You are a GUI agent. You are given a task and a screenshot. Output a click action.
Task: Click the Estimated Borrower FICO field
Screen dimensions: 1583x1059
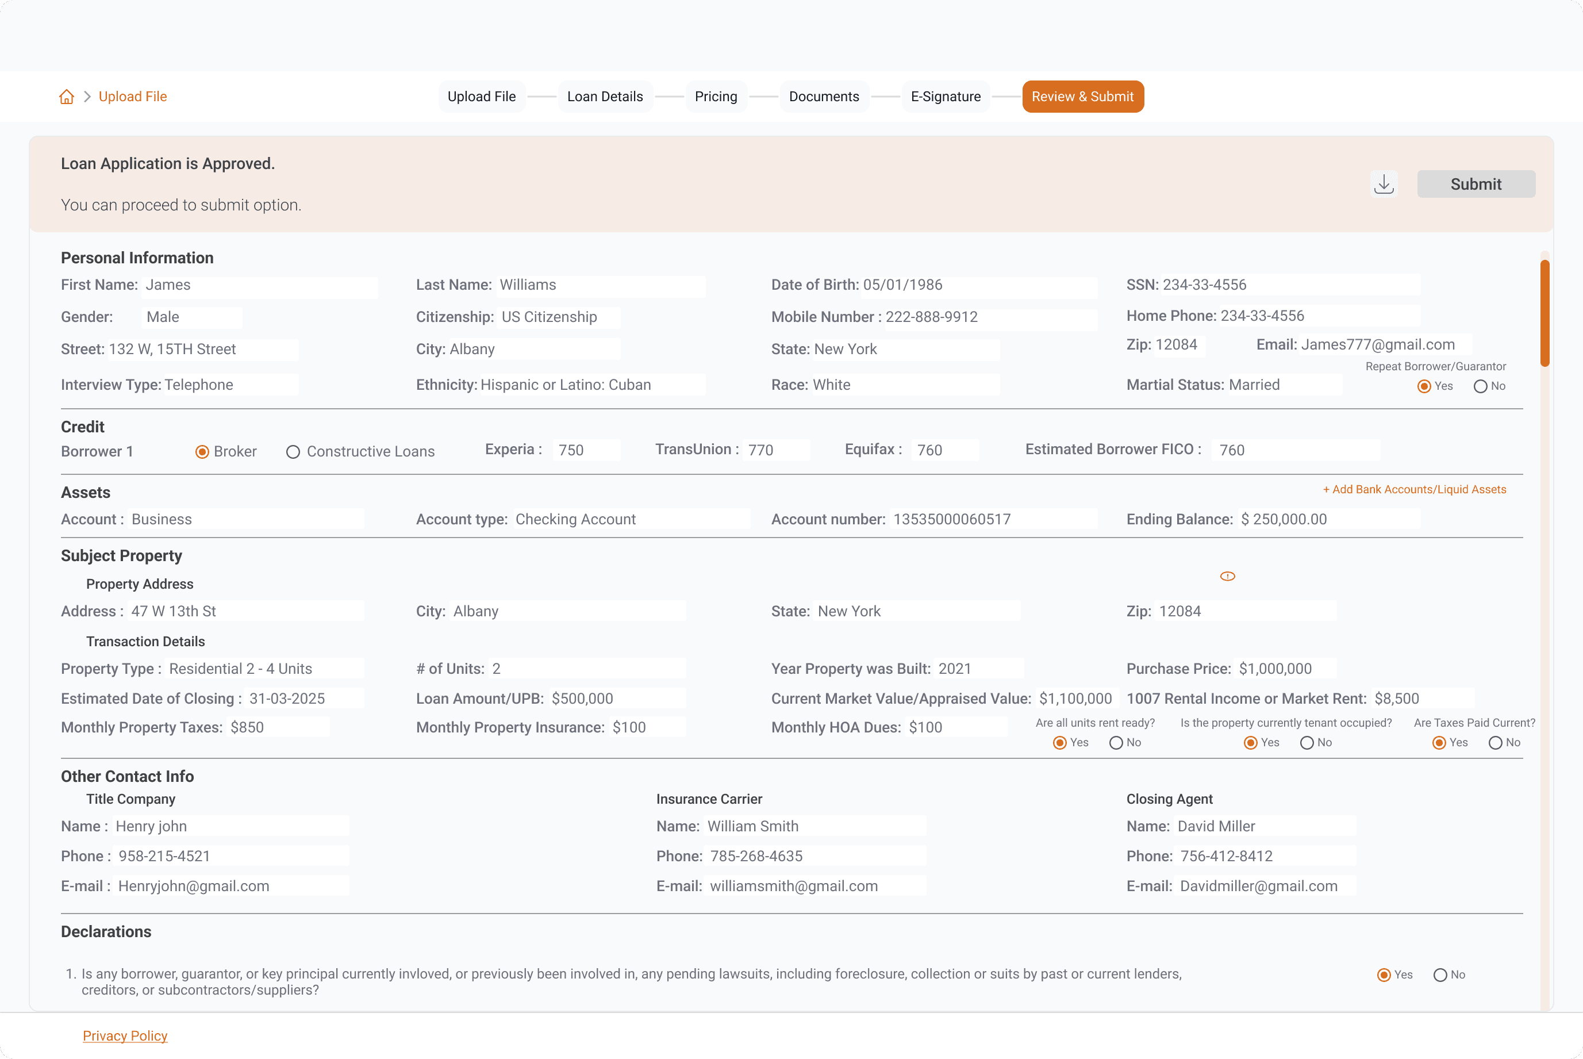pyautogui.click(x=1296, y=451)
